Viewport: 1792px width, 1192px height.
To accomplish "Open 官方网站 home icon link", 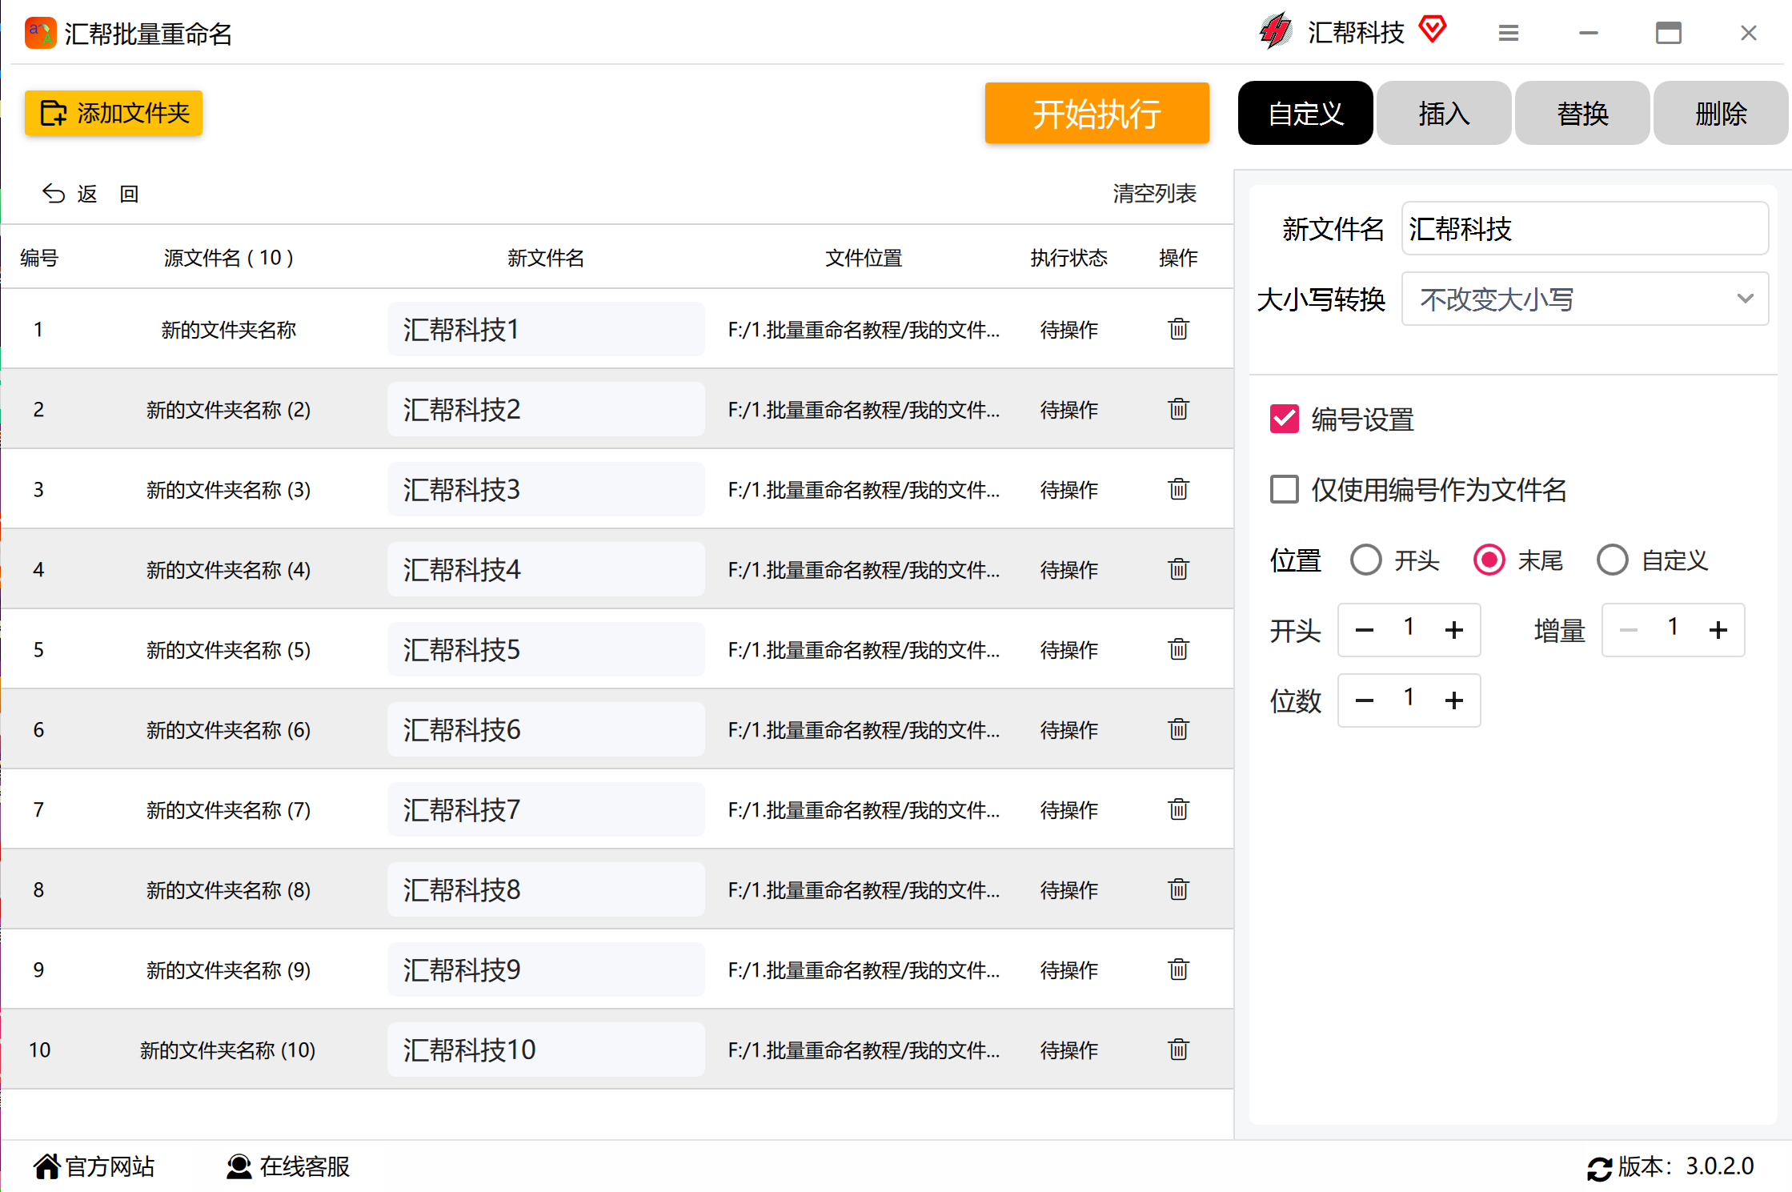I will (47, 1166).
